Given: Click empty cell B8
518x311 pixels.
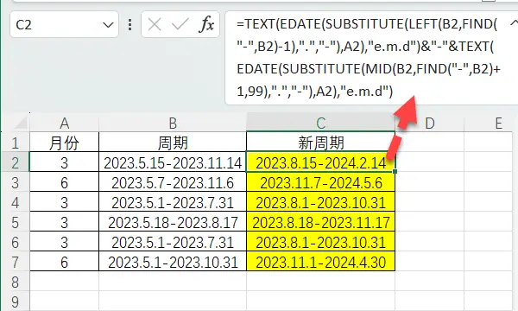Looking at the screenshot, I should (x=173, y=282).
